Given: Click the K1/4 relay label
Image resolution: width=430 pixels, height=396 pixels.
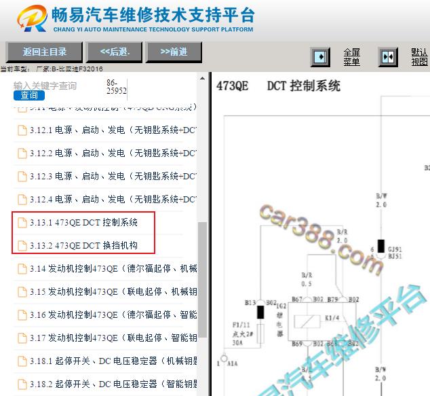Looking at the screenshot, I should (x=332, y=318).
